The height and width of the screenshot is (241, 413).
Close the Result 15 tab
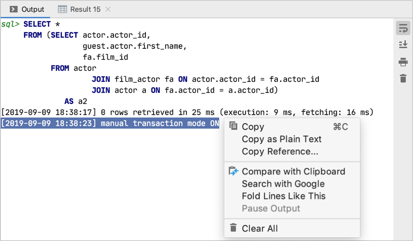pos(108,9)
